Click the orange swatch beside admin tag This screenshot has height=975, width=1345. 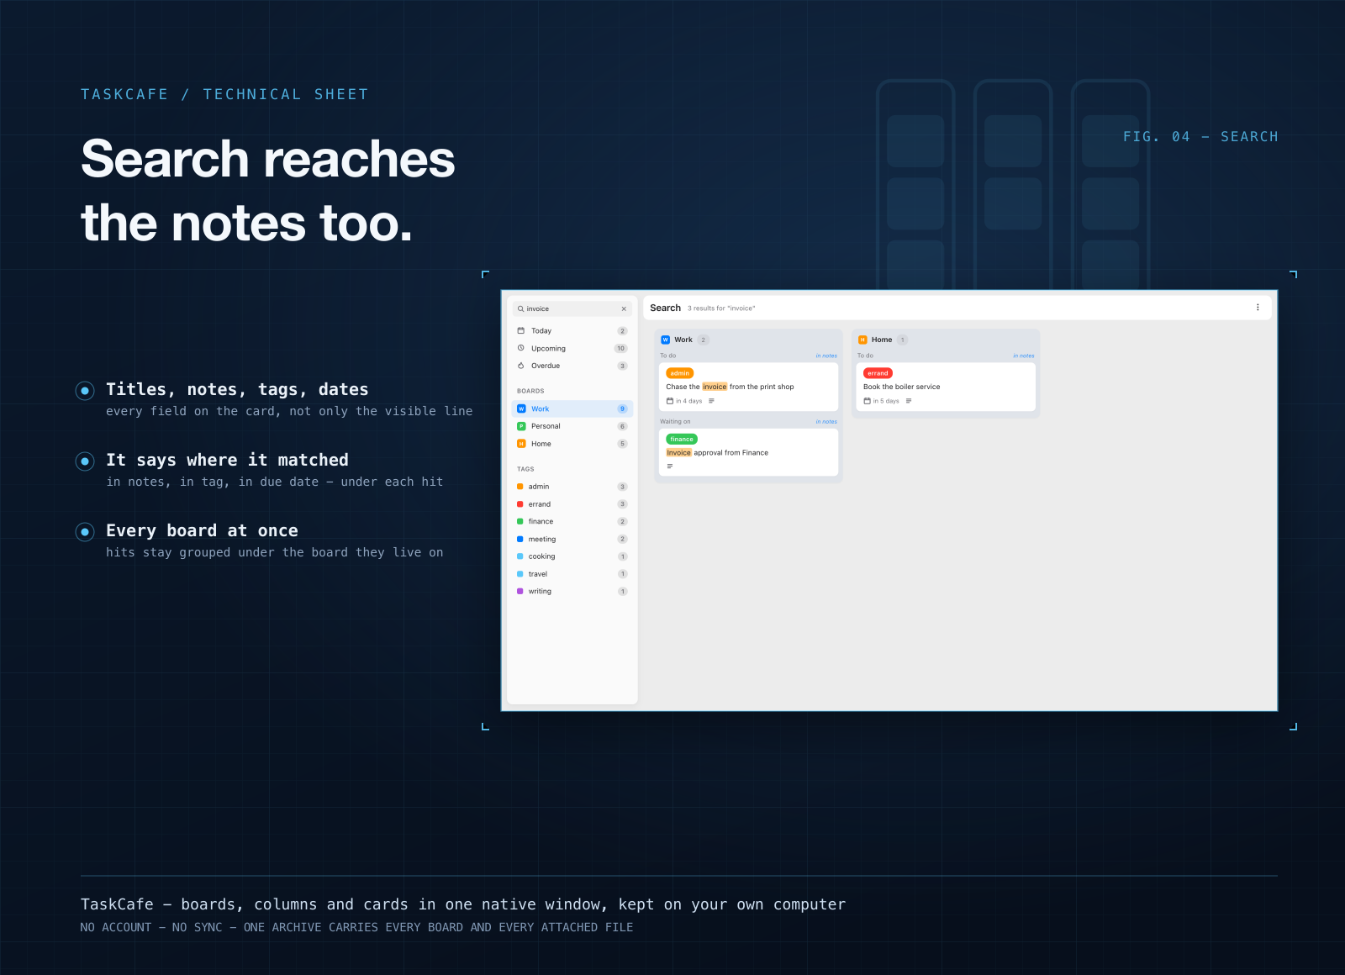pos(520,487)
